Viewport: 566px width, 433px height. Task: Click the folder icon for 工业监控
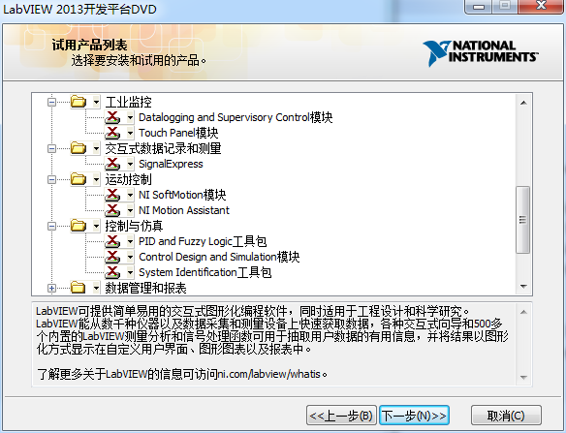coord(79,102)
